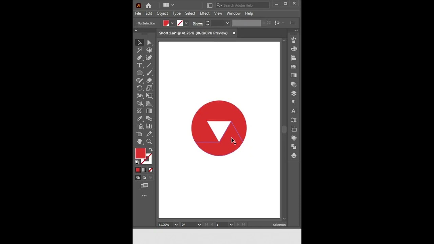This screenshot has width=434, height=244.
Task: Open the Effect menu
Action: tap(204, 13)
